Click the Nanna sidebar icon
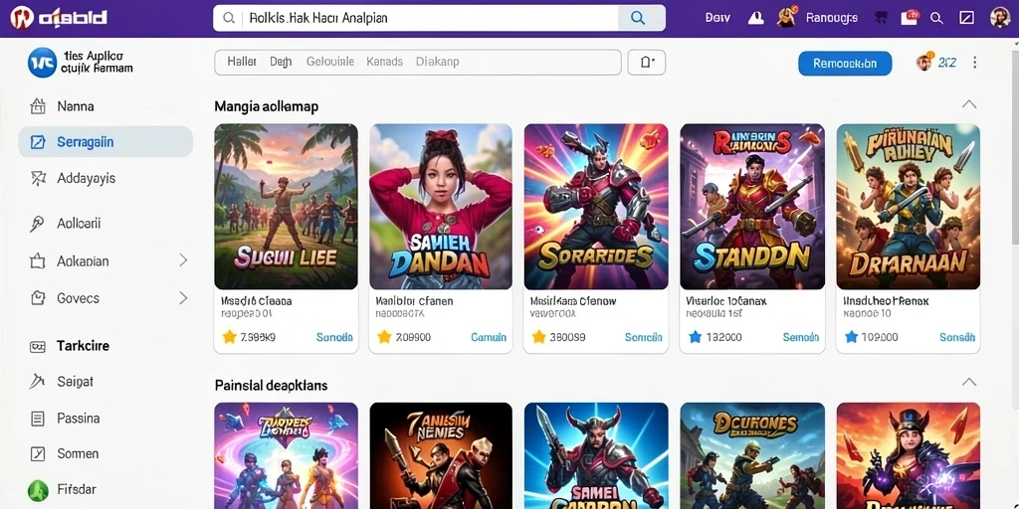Screen dimensions: 1019x509 pyautogui.click(x=38, y=105)
